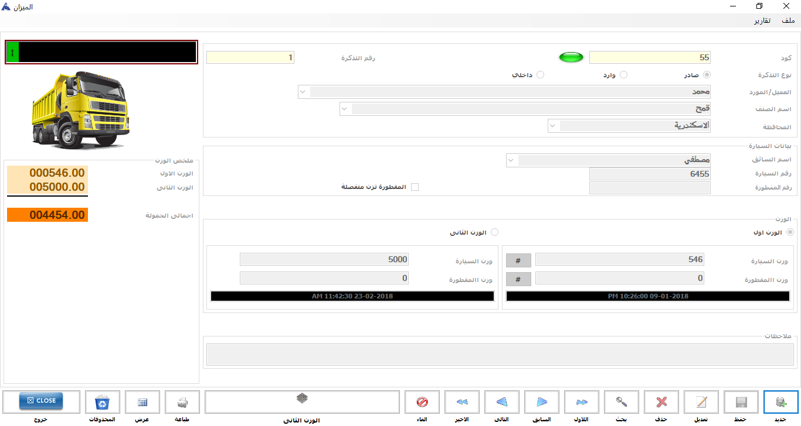Click the blue CLOSE exit button
The width and height of the screenshot is (801, 426).
(41, 401)
